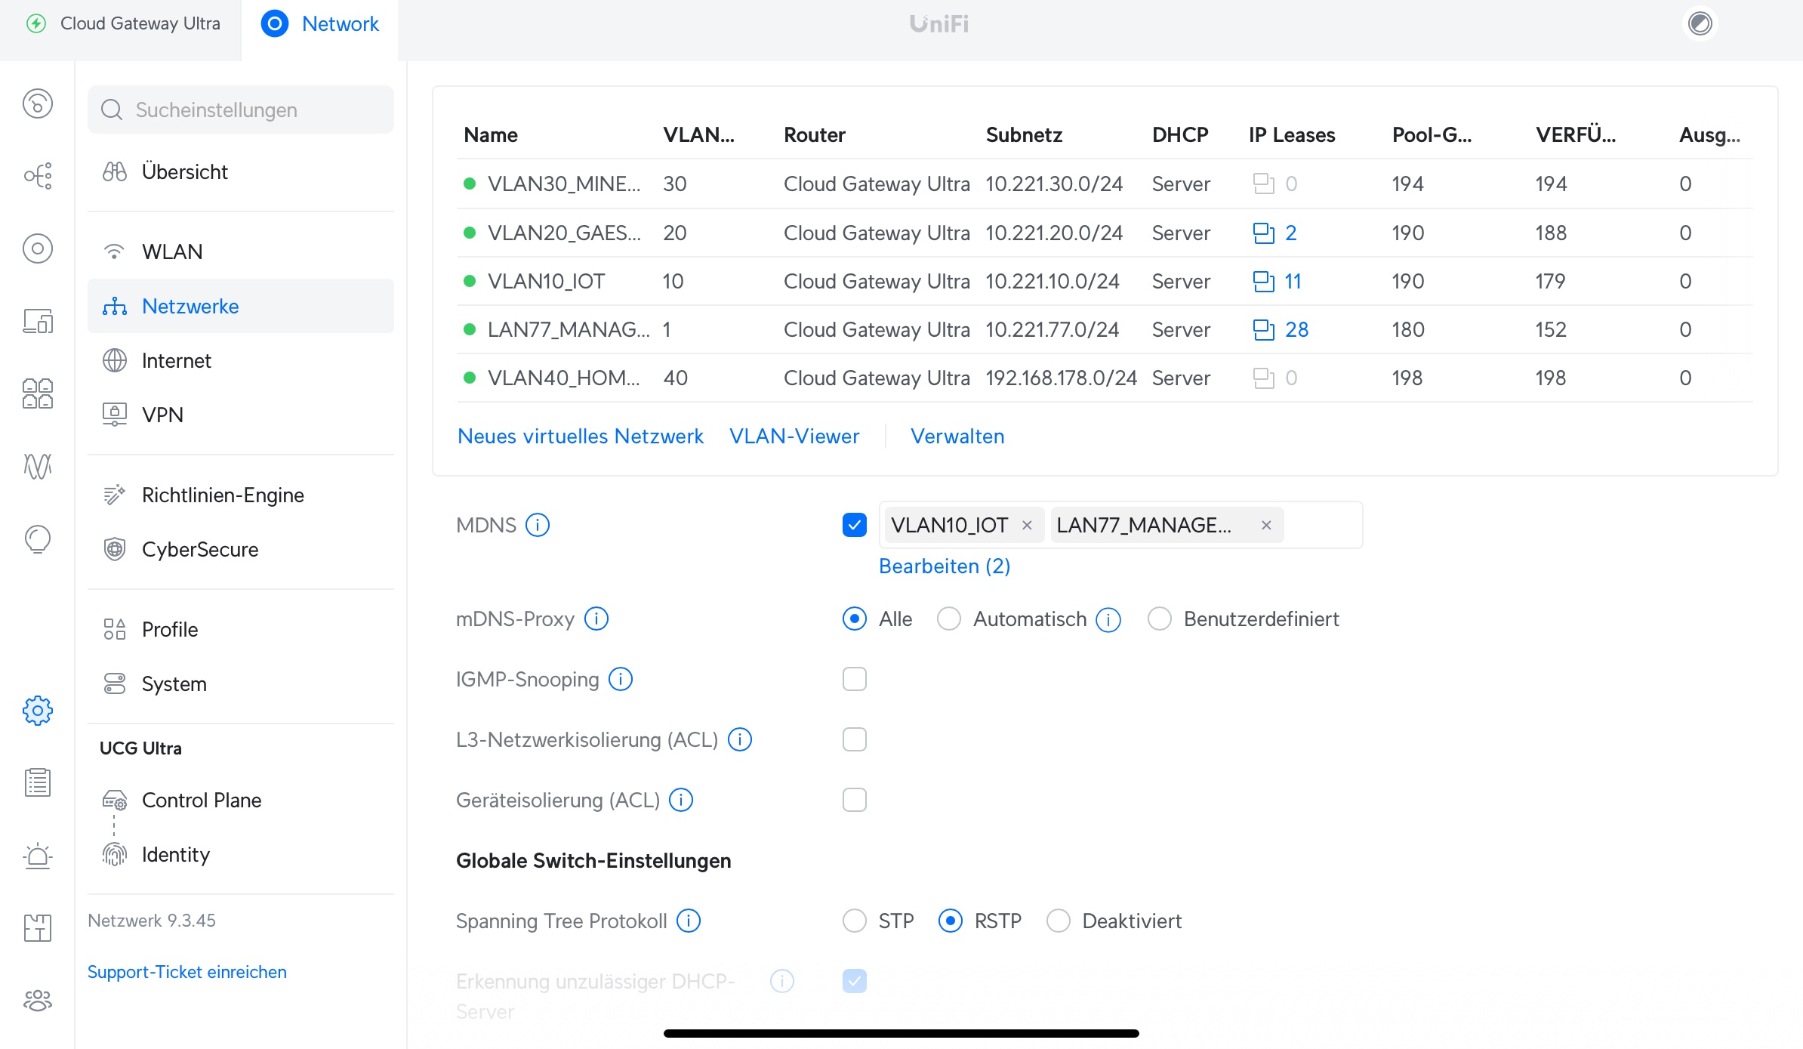Open the MDNS network selection field

[1321, 525]
